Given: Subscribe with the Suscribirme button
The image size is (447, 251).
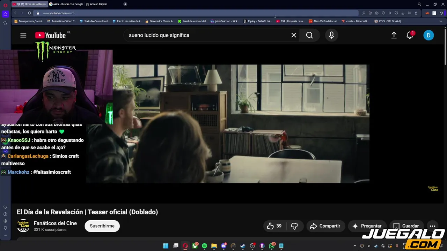Looking at the screenshot, I should click(x=102, y=226).
